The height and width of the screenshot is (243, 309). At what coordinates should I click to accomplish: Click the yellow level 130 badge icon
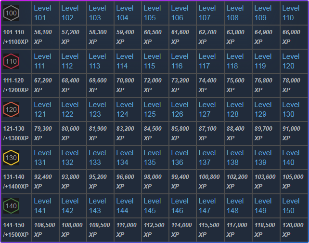point(11,158)
